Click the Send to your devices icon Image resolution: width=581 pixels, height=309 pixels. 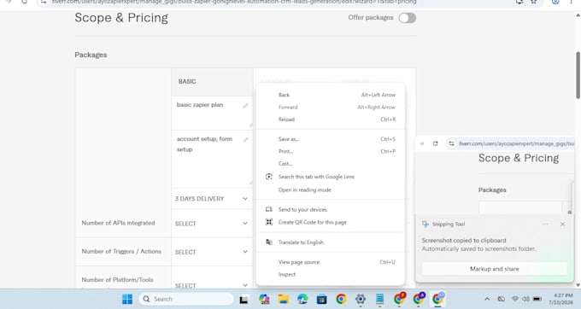point(269,209)
